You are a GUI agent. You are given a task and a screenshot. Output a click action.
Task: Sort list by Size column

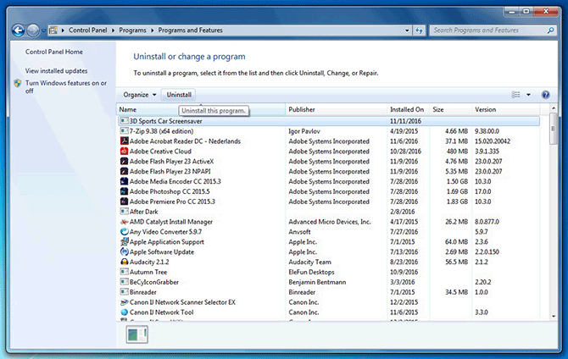pyautogui.click(x=451, y=109)
